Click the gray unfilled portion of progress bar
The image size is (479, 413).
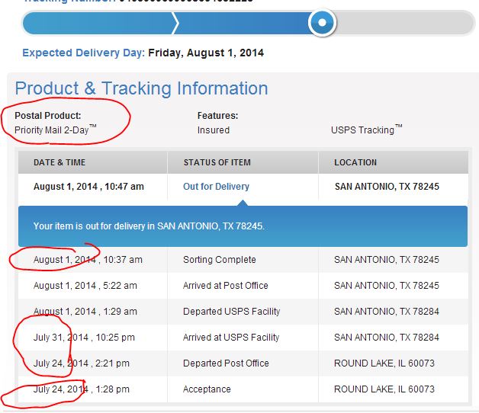click(x=405, y=23)
